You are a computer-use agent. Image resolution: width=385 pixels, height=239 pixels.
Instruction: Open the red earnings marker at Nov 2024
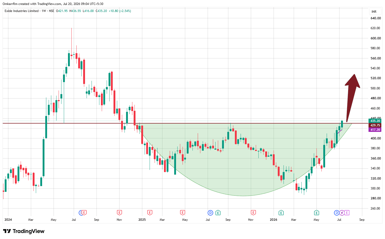pos(120,213)
